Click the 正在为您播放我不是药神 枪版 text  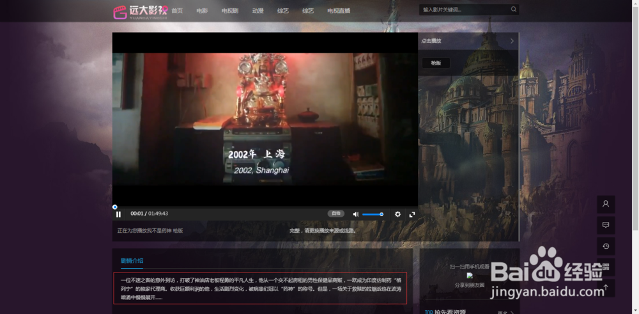coord(150,230)
